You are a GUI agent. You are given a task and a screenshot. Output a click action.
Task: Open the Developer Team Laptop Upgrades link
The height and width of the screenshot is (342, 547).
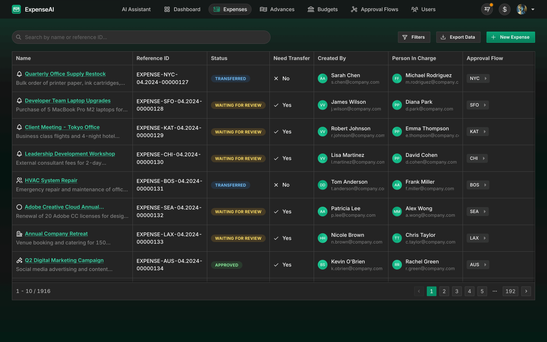(x=68, y=101)
